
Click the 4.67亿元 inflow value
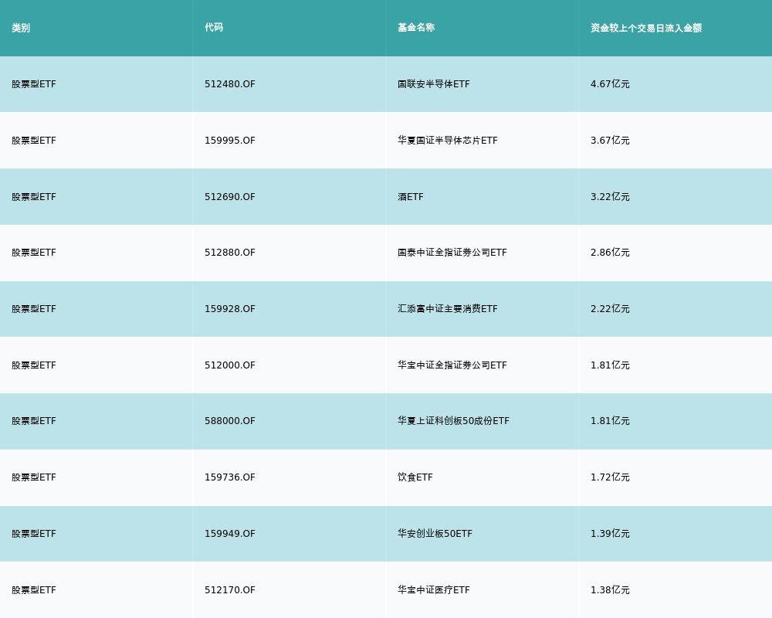pos(610,84)
